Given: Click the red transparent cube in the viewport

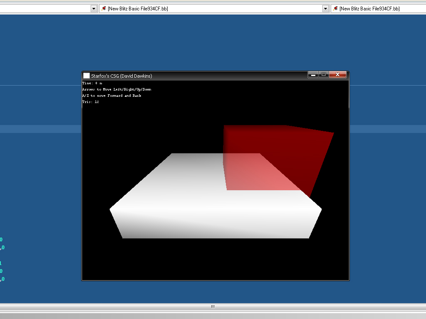Looking at the screenshot, I should (x=291, y=141).
